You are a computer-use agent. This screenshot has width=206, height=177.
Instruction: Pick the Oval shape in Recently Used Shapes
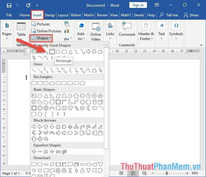58,52
